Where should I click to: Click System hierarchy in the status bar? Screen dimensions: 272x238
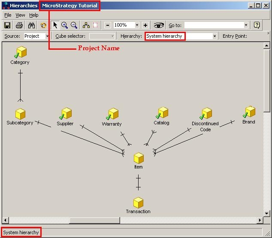(x=21, y=232)
